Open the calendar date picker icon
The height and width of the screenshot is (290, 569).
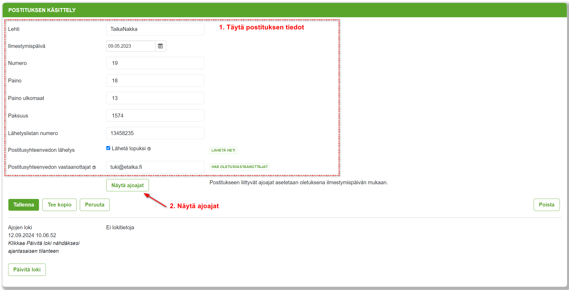click(x=160, y=46)
